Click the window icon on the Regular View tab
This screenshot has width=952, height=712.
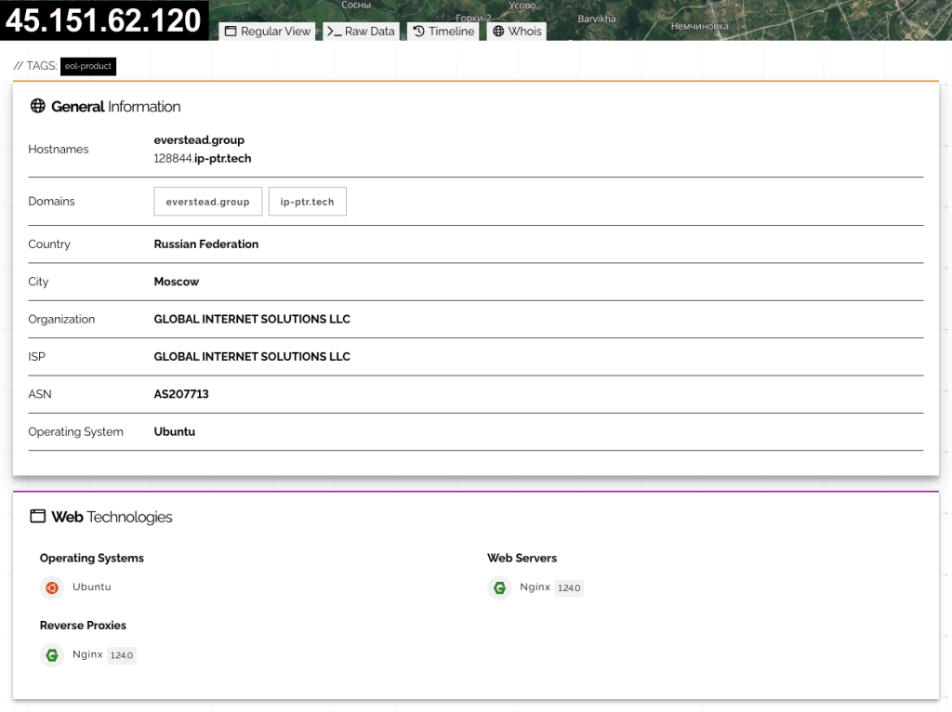[x=230, y=31]
